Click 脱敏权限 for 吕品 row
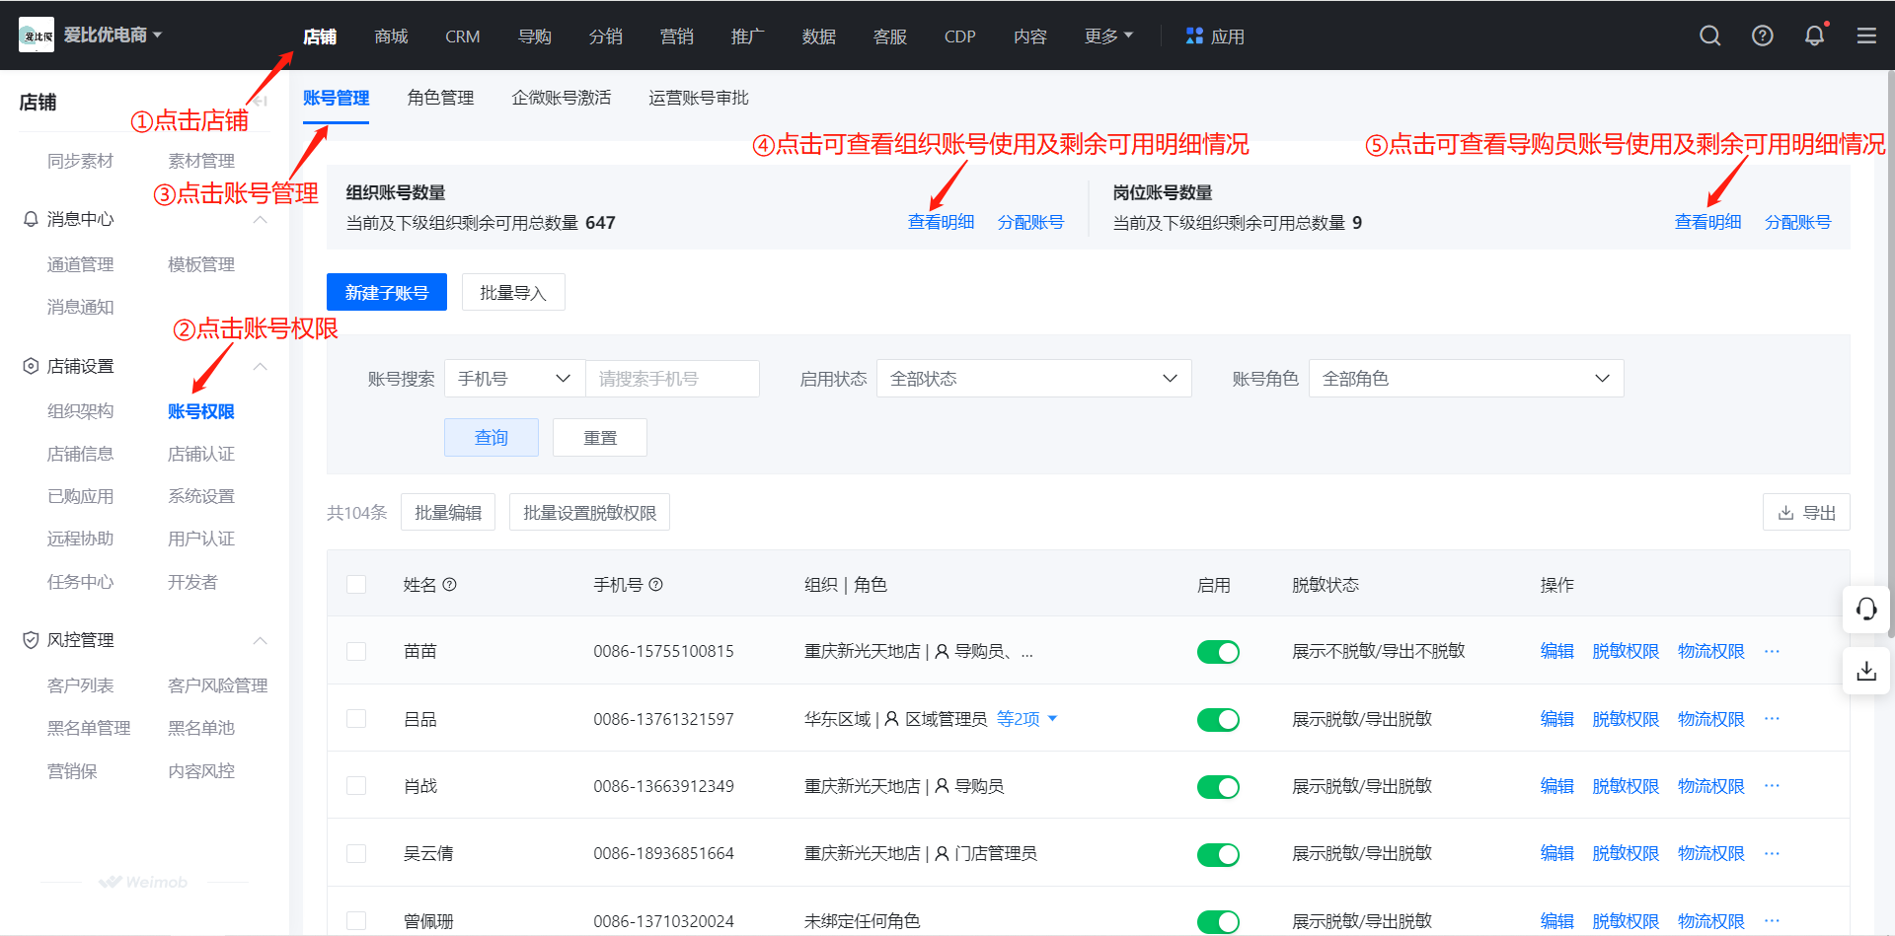 point(1626,719)
